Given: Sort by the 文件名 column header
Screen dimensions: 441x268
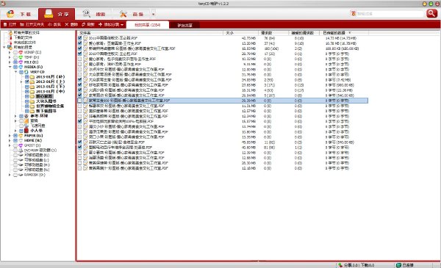Looking at the screenshot, I should [x=150, y=33].
